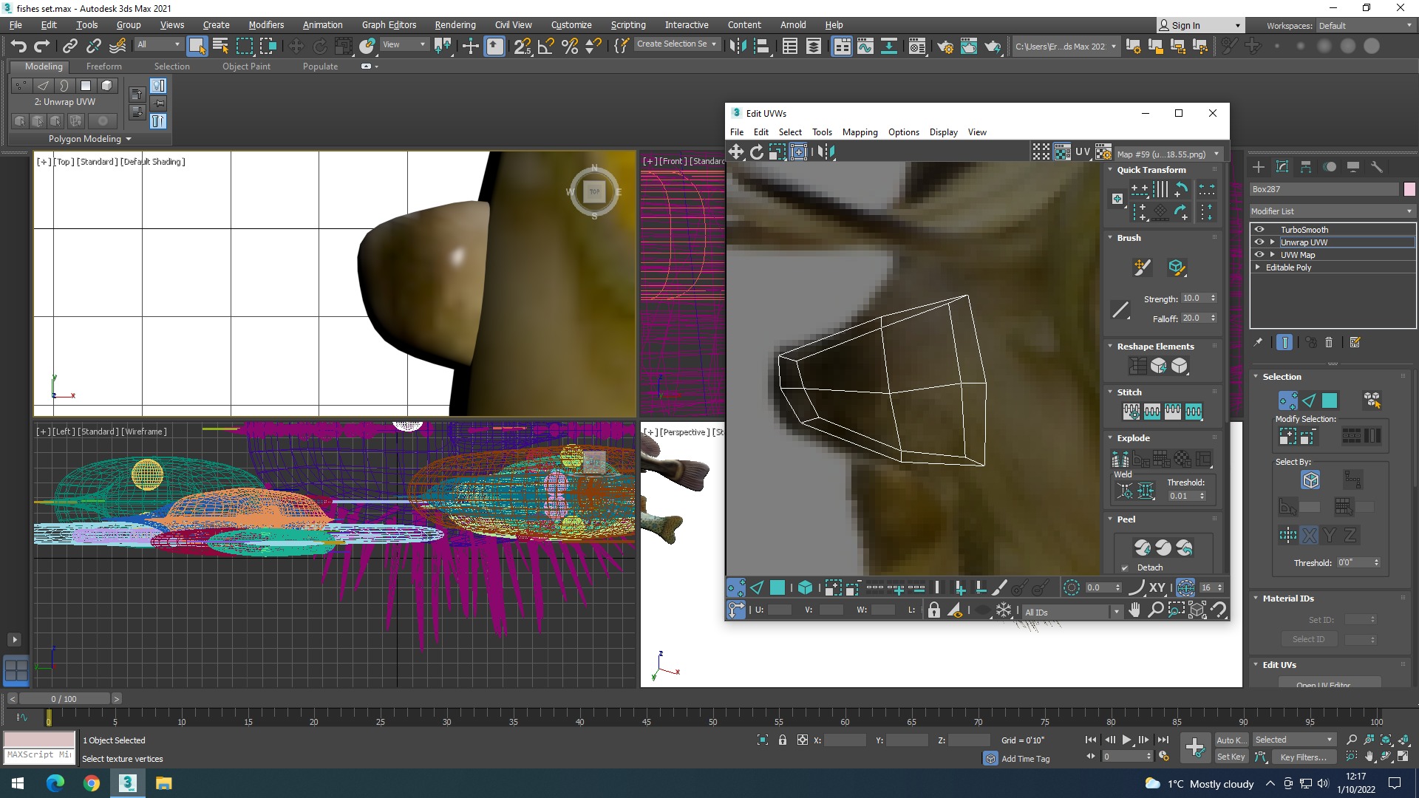Click the Polygon Modeling panel label
Image resolution: width=1419 pixels, height=798 pixels.
tap(89, 138)
